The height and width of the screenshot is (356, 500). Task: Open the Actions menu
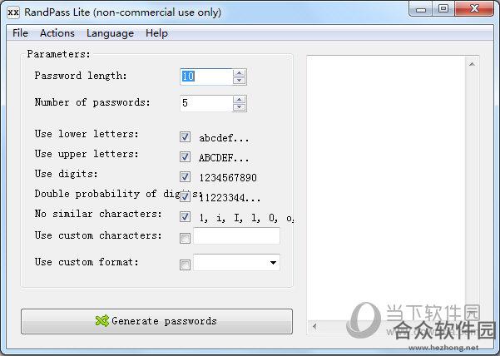tap(57, 33)
